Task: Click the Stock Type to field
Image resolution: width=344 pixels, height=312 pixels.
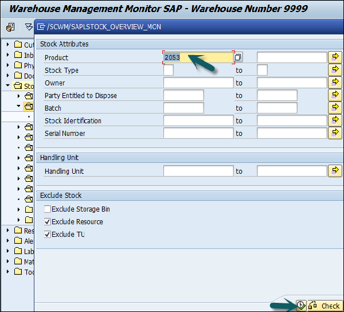Action: pyautogui.click(x=262, y=70)
